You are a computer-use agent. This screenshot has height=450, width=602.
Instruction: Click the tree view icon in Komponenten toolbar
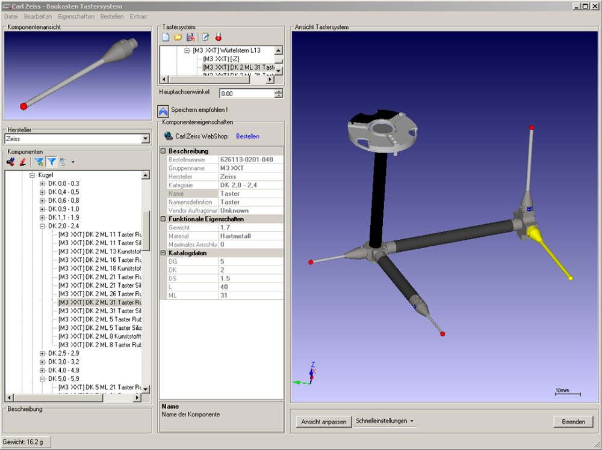pos(63,162)
